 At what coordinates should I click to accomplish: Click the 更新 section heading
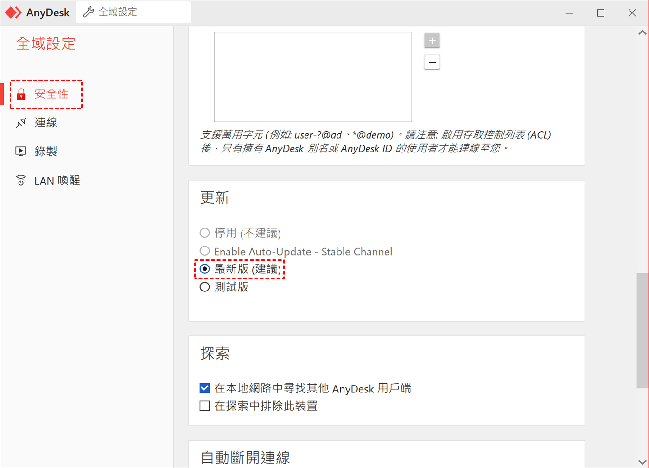click(215, 198)
